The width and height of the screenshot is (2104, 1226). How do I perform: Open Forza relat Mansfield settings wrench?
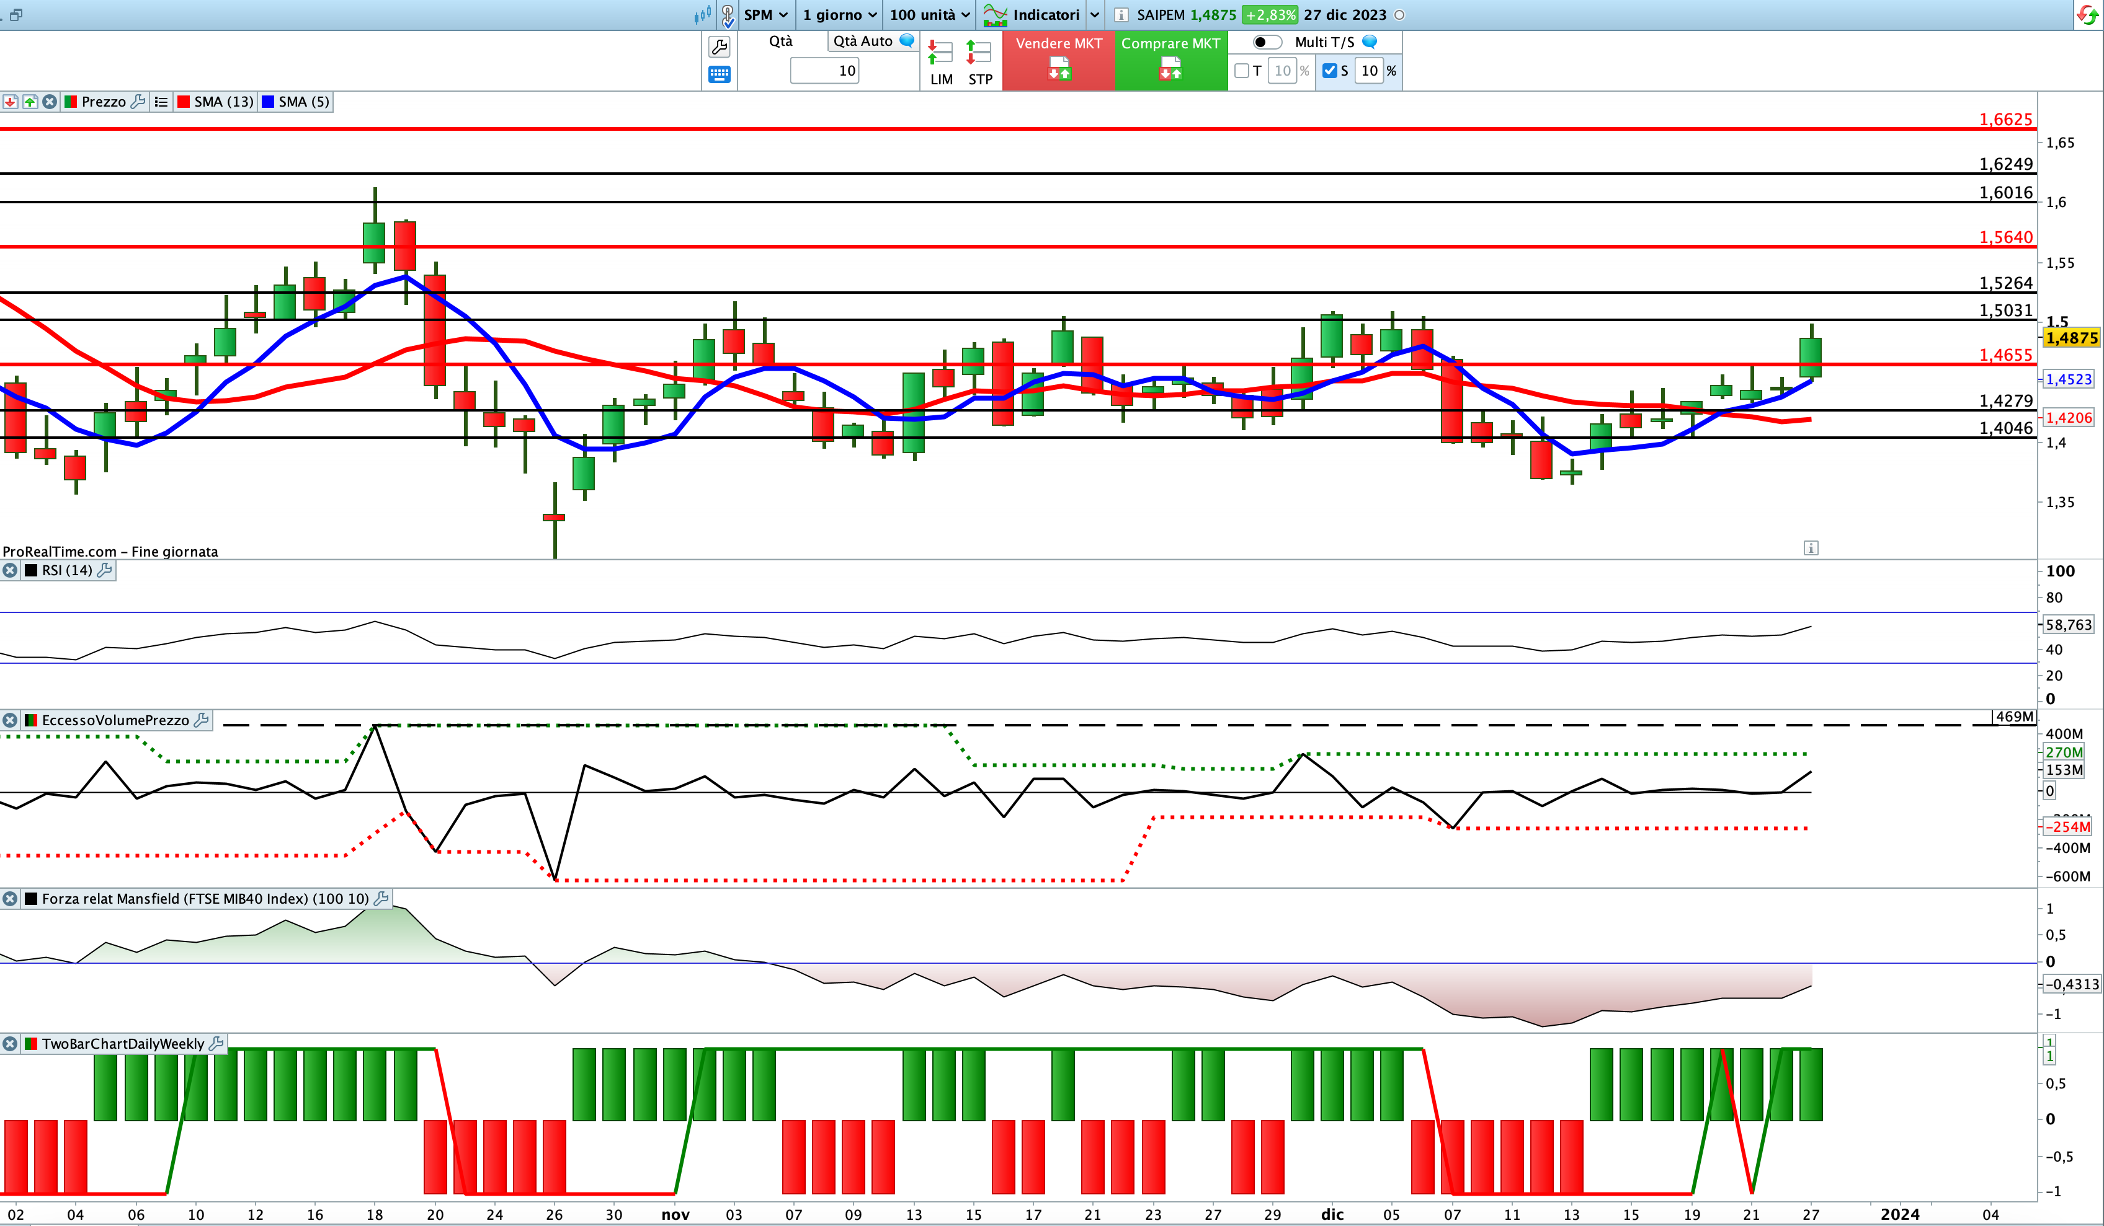pos(381,898)
